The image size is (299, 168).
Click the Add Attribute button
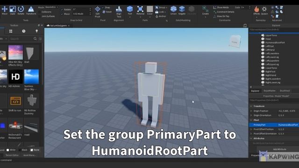[279, 149]
